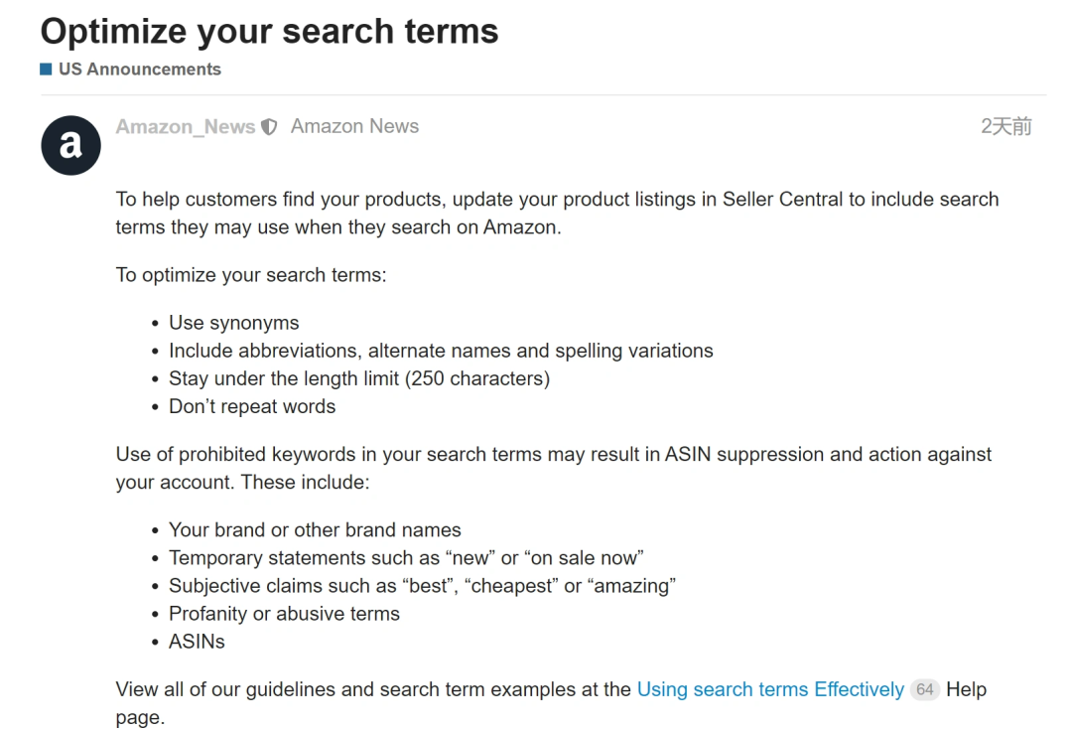
Task: Click the Your brand or other brand names bullet
Action: pyautogui.click(x=315, y=530)
